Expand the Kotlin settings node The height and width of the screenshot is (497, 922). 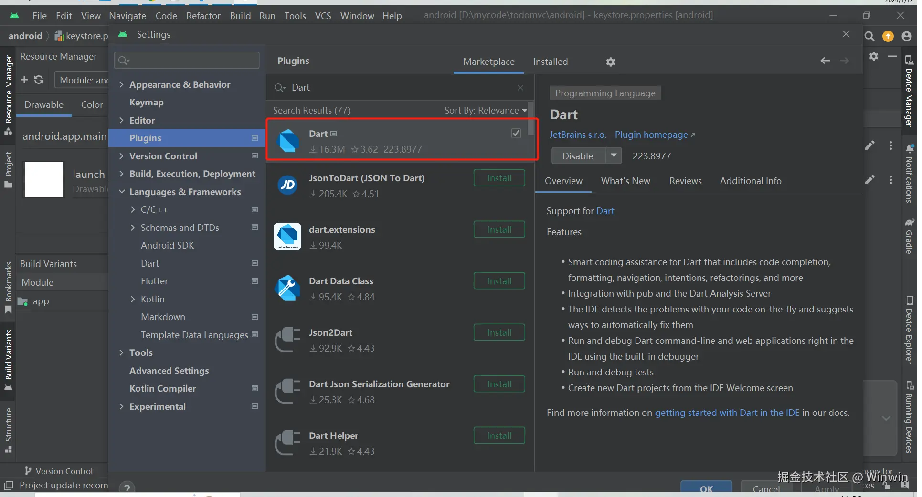(133, 300)
